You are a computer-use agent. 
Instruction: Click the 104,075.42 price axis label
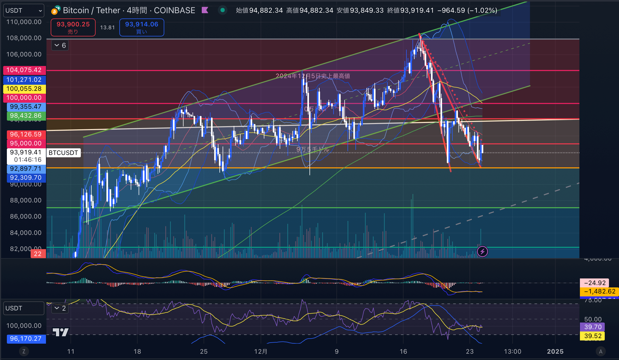coord(24,70)
